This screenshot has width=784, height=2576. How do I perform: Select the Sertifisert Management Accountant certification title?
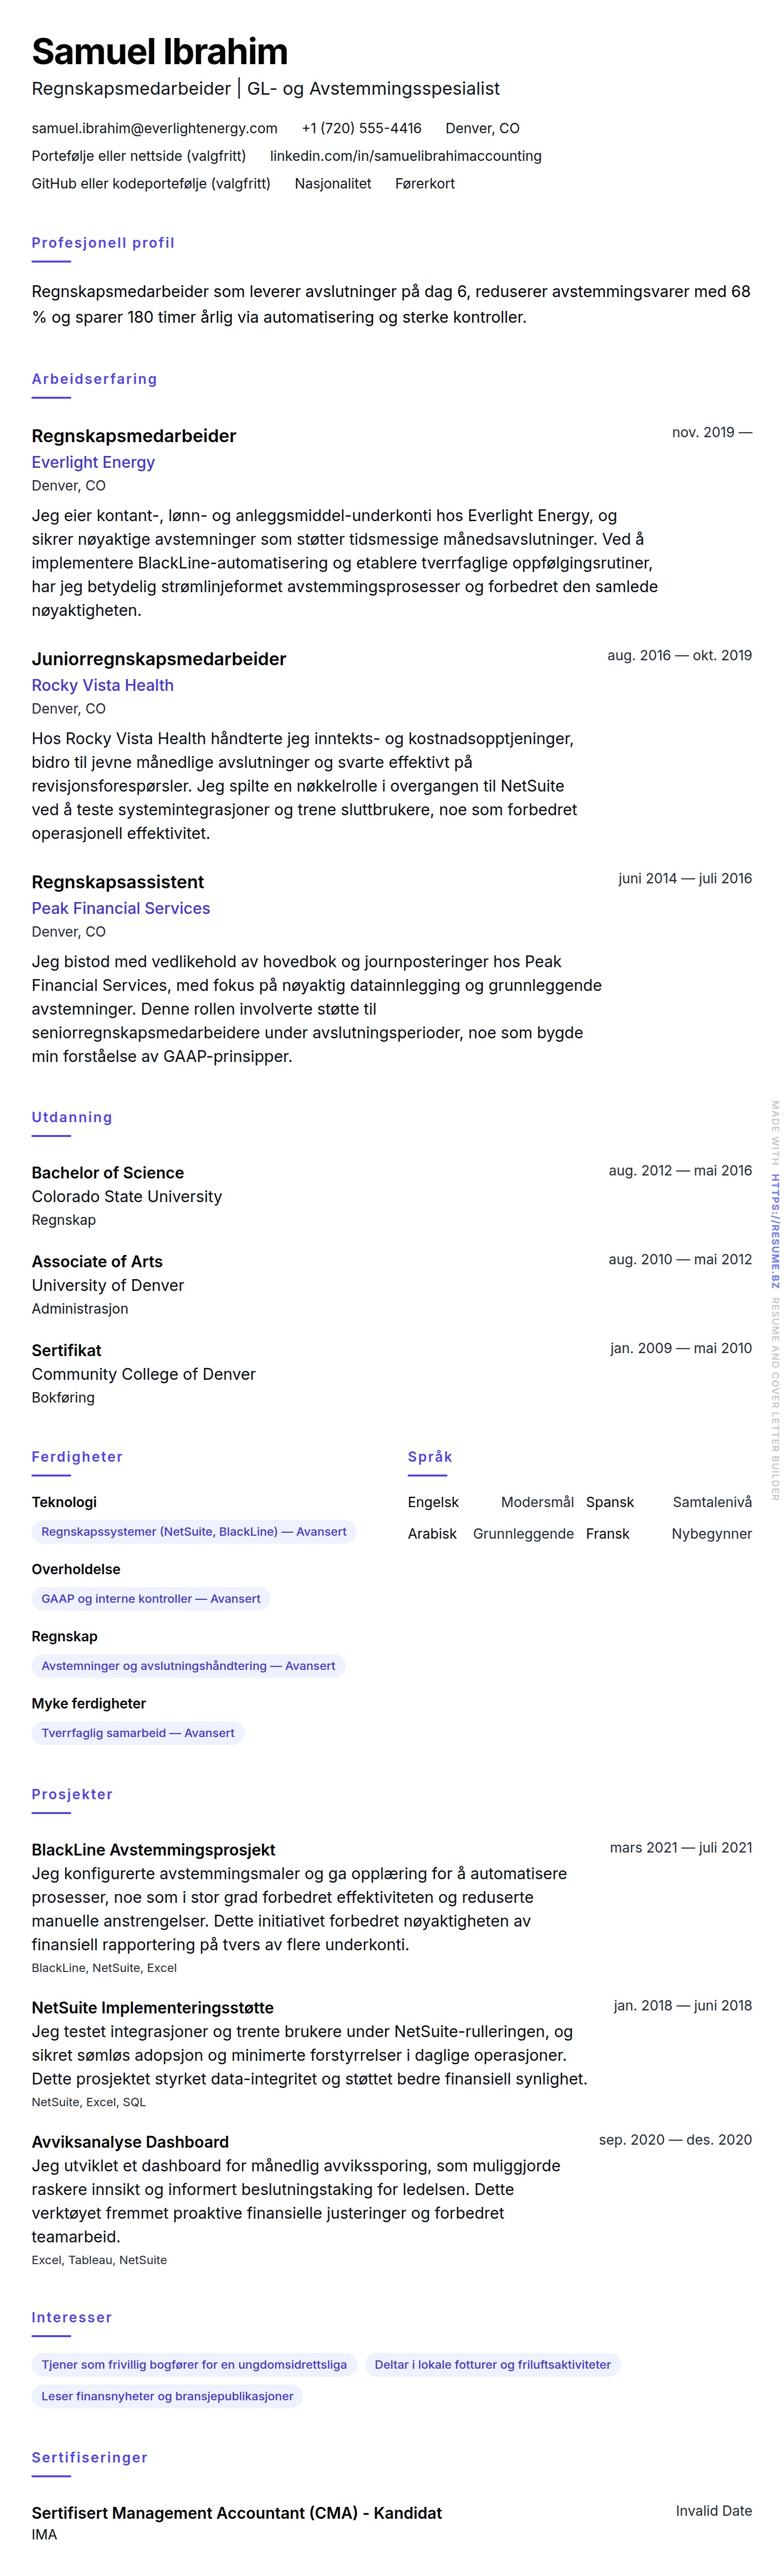(x=236, y=2512)
